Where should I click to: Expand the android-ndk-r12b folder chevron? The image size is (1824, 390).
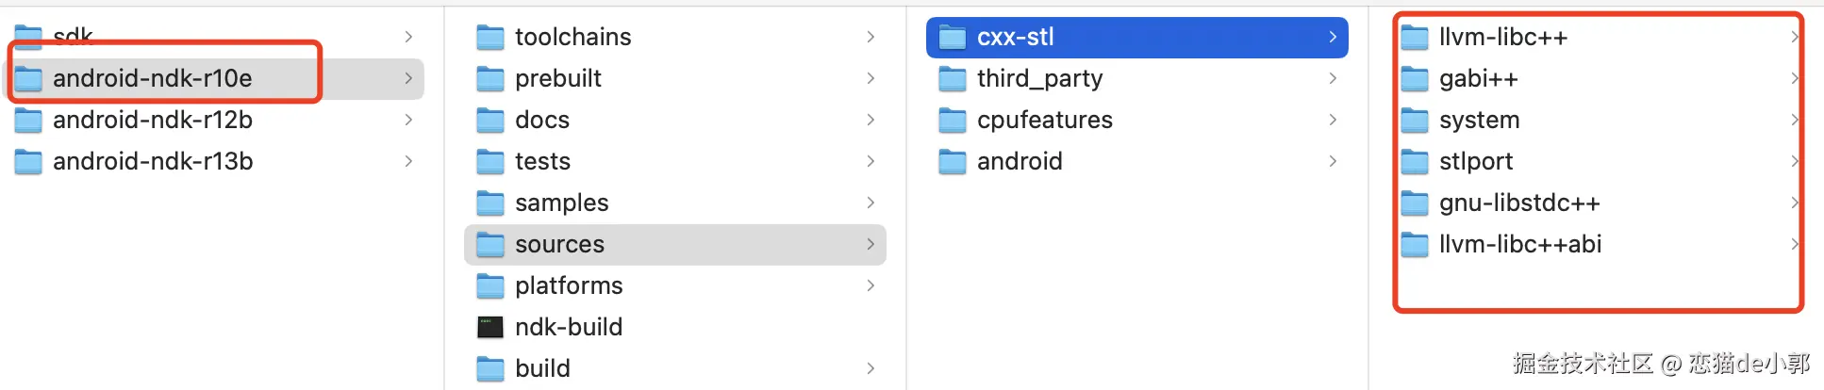pos(408,120)
